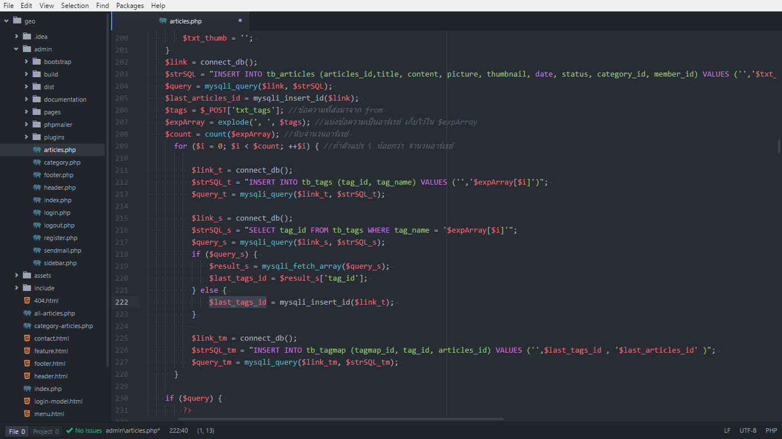The image size is (782, 439).
Task: Click the PHP icon beside sidebar.php
Action: click(x=37, y=263)
